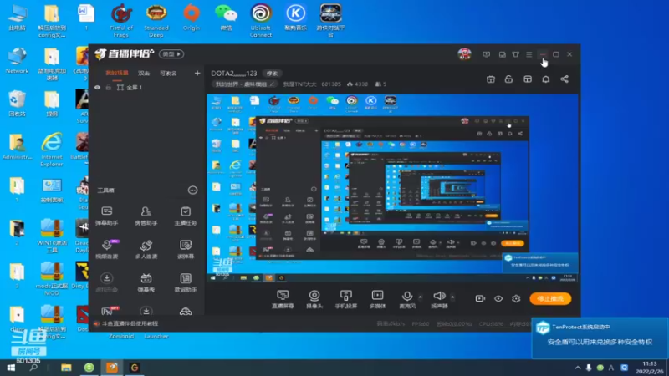669x376 pixels.
Task: Start 多人连麦 from the toolbox
Action: (146, 249)
